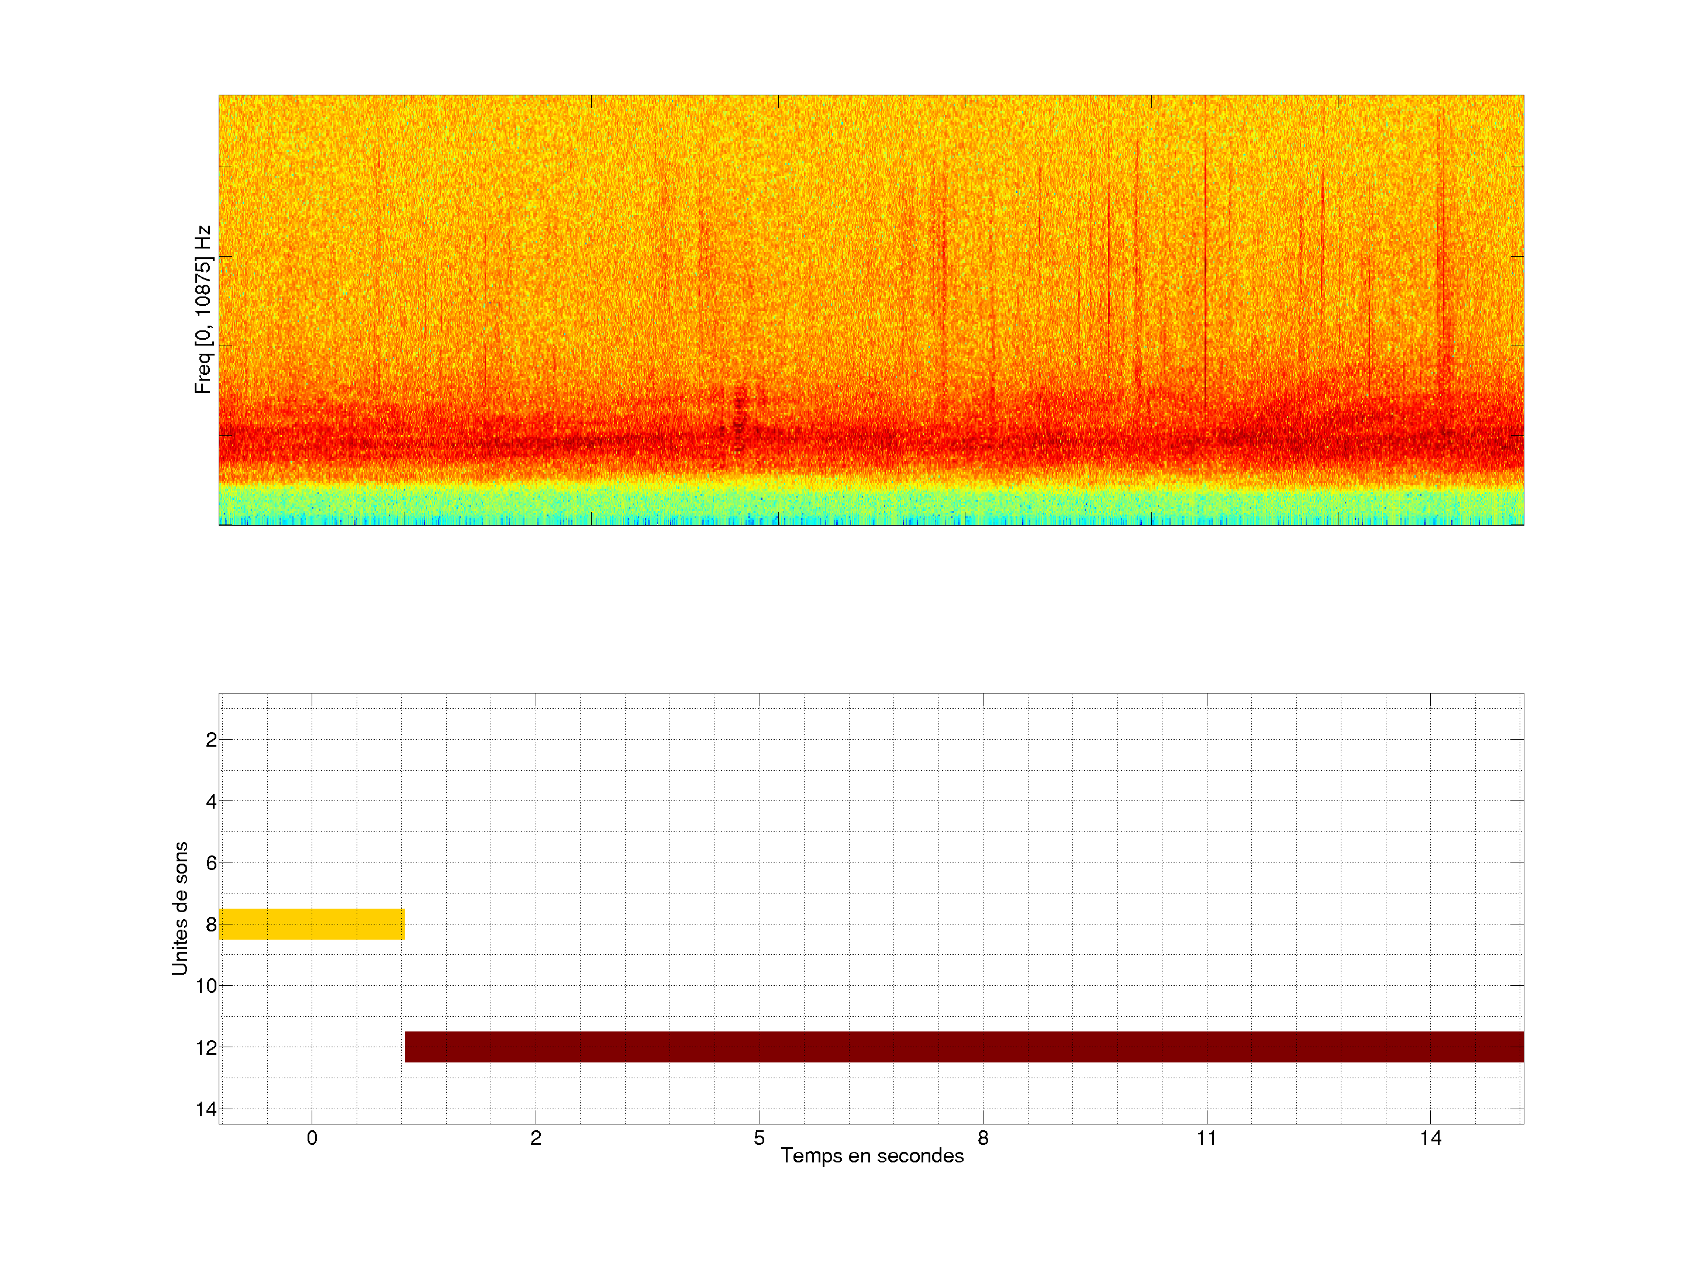1684x1263 pixels.
Task: Select x-axis tick label 14 on time axis
Action: 1430,1138
